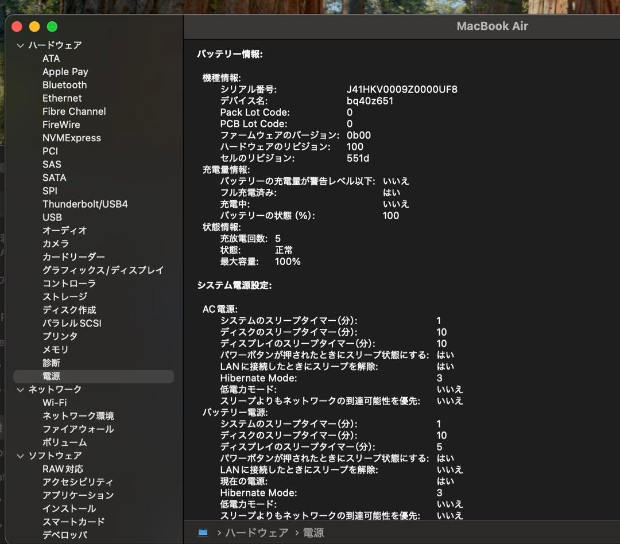Select グラフィックス/ディスプレイ entry

[x=92, y=270]
